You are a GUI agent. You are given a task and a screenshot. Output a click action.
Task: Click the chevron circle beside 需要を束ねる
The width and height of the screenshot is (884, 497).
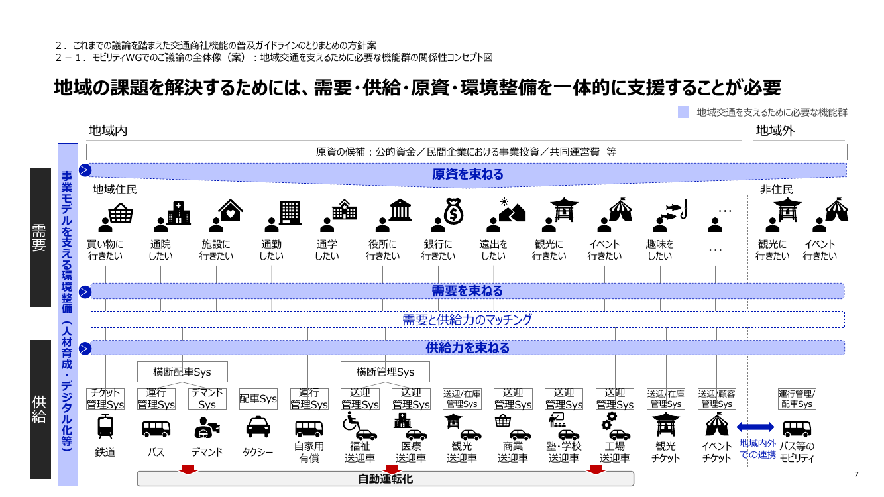[x=85, y=291]
